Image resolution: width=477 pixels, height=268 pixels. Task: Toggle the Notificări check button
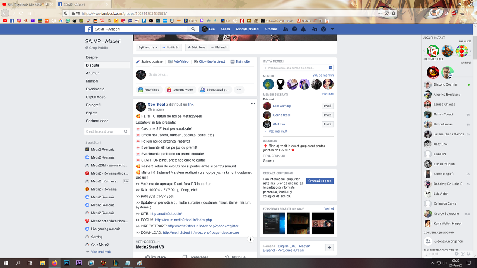171,47
